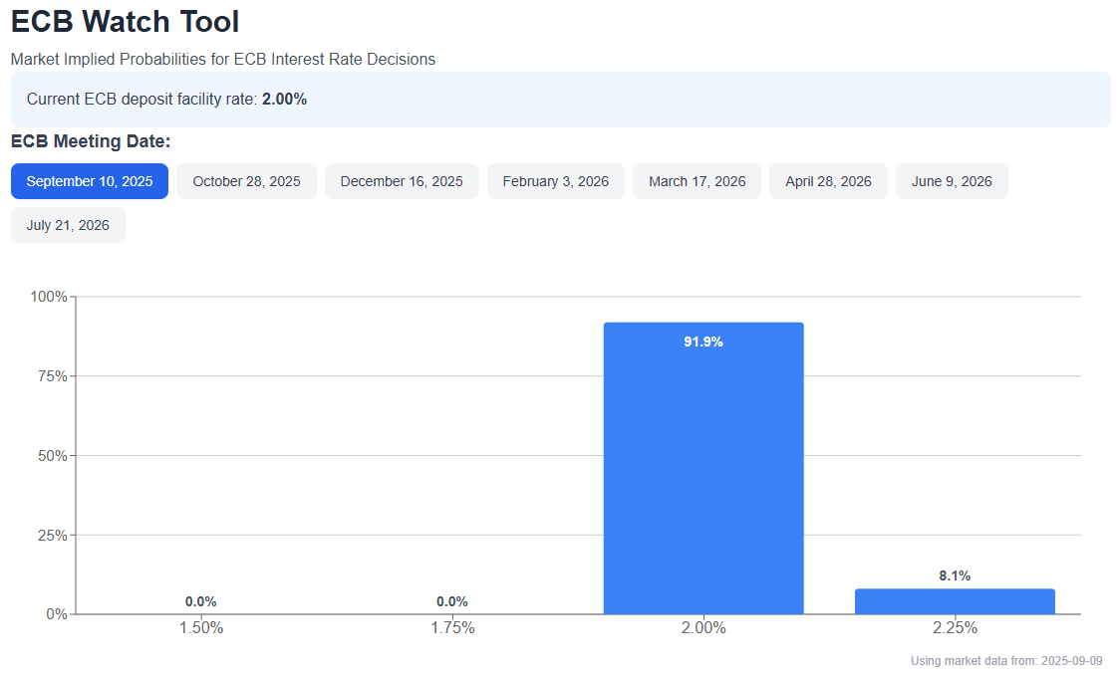The width and height of the screenshot is (1120, 681).
Task: View the July 21, 2026 meeting probabilities
Action: pos(68,225)
